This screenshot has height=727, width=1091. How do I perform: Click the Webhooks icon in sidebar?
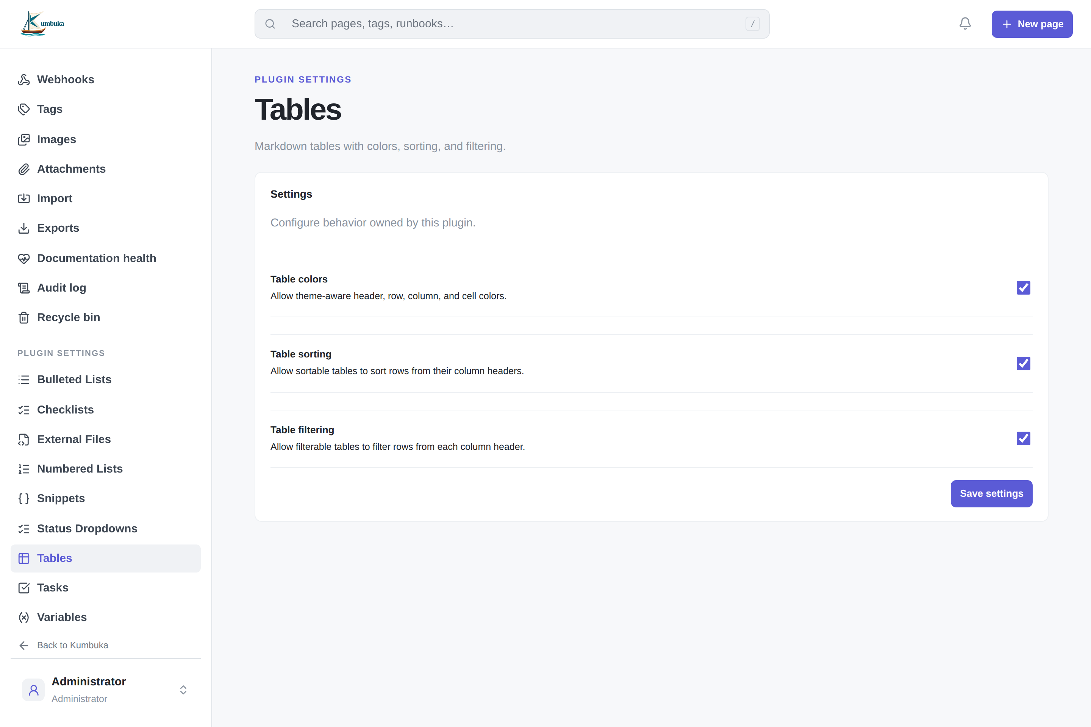[23, 80]
